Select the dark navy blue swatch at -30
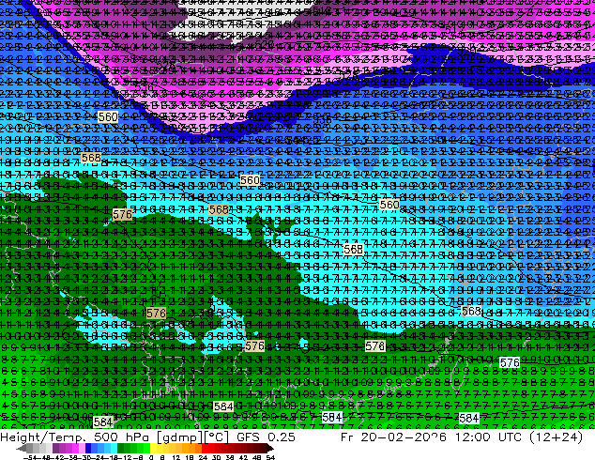595x460 pixels. click(88, 449)
